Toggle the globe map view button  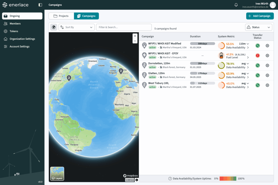(x=54, y=27)
